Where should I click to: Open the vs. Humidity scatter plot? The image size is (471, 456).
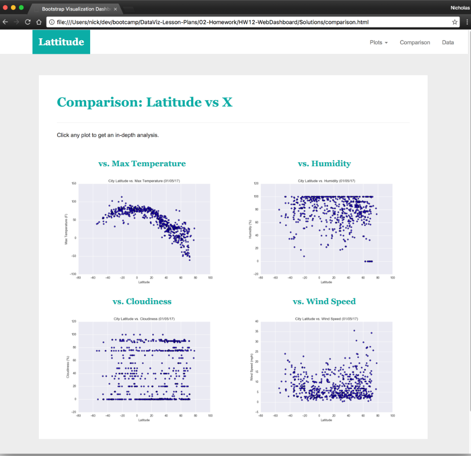tap(324, 228)
